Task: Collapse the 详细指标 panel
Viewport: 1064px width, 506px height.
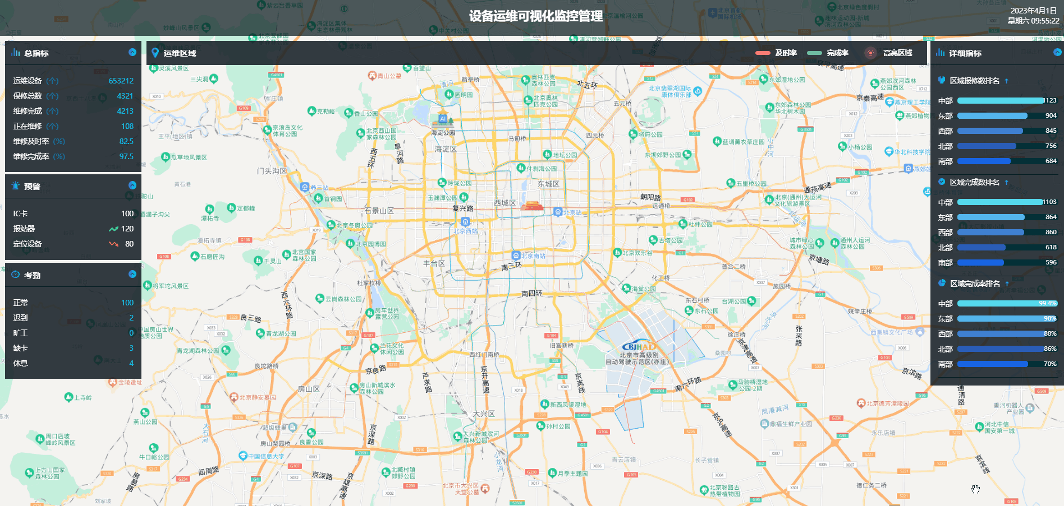Action: point(1057,52)
